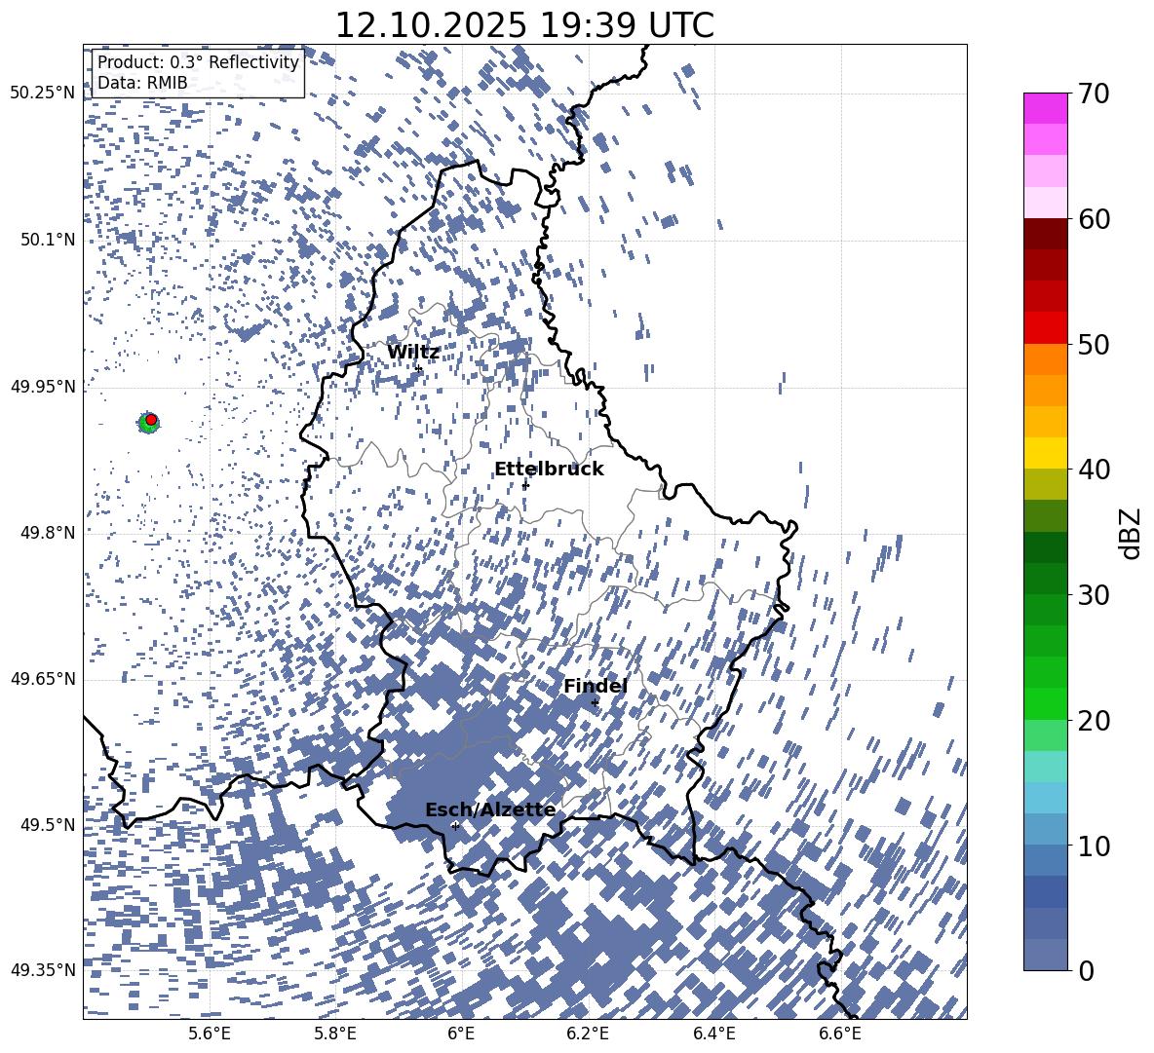The height and width of the screenshot is (1053, 1154).
Task: Click the 20 dBZ colorbar tick label
Action: [1094, 721]
